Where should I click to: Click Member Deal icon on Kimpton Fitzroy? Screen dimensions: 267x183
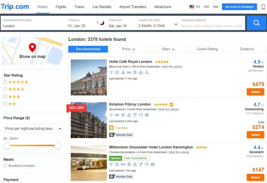click(x=112, y=135)
